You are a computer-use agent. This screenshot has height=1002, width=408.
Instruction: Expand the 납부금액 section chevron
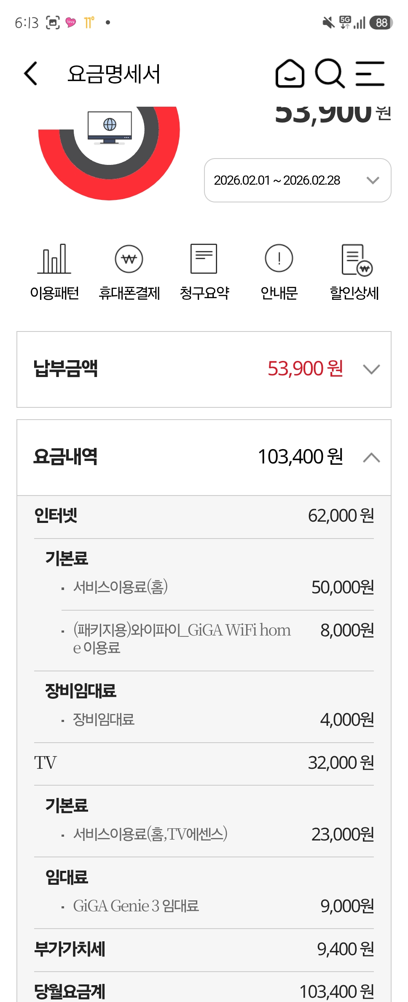point(371,369)
